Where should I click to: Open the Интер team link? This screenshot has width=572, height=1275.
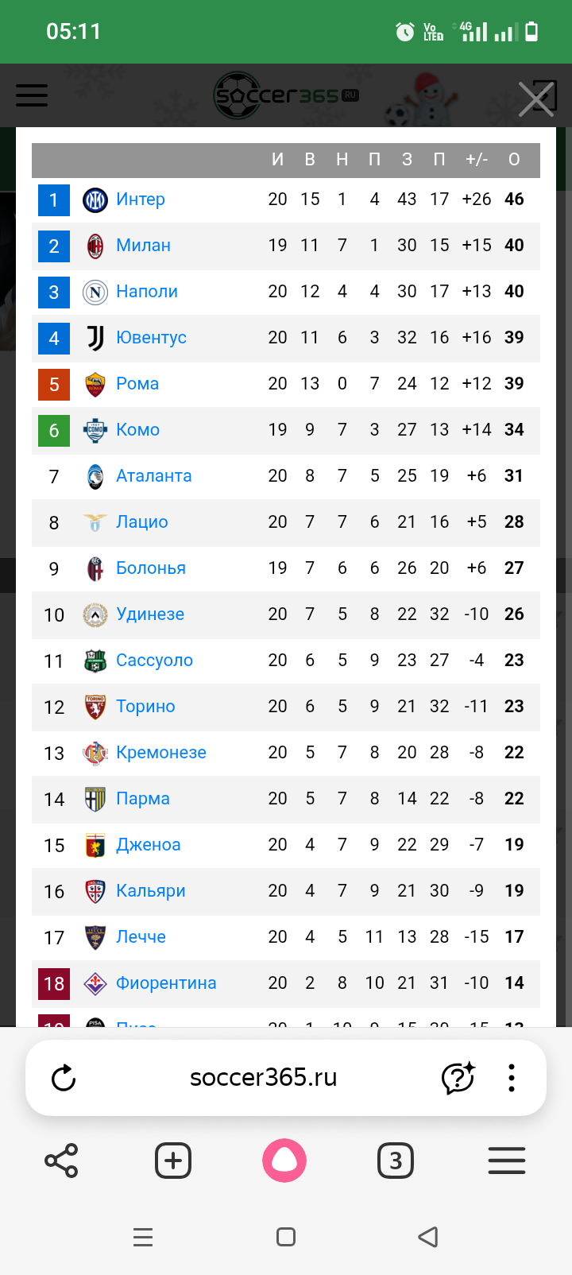[x=141, y=200]
